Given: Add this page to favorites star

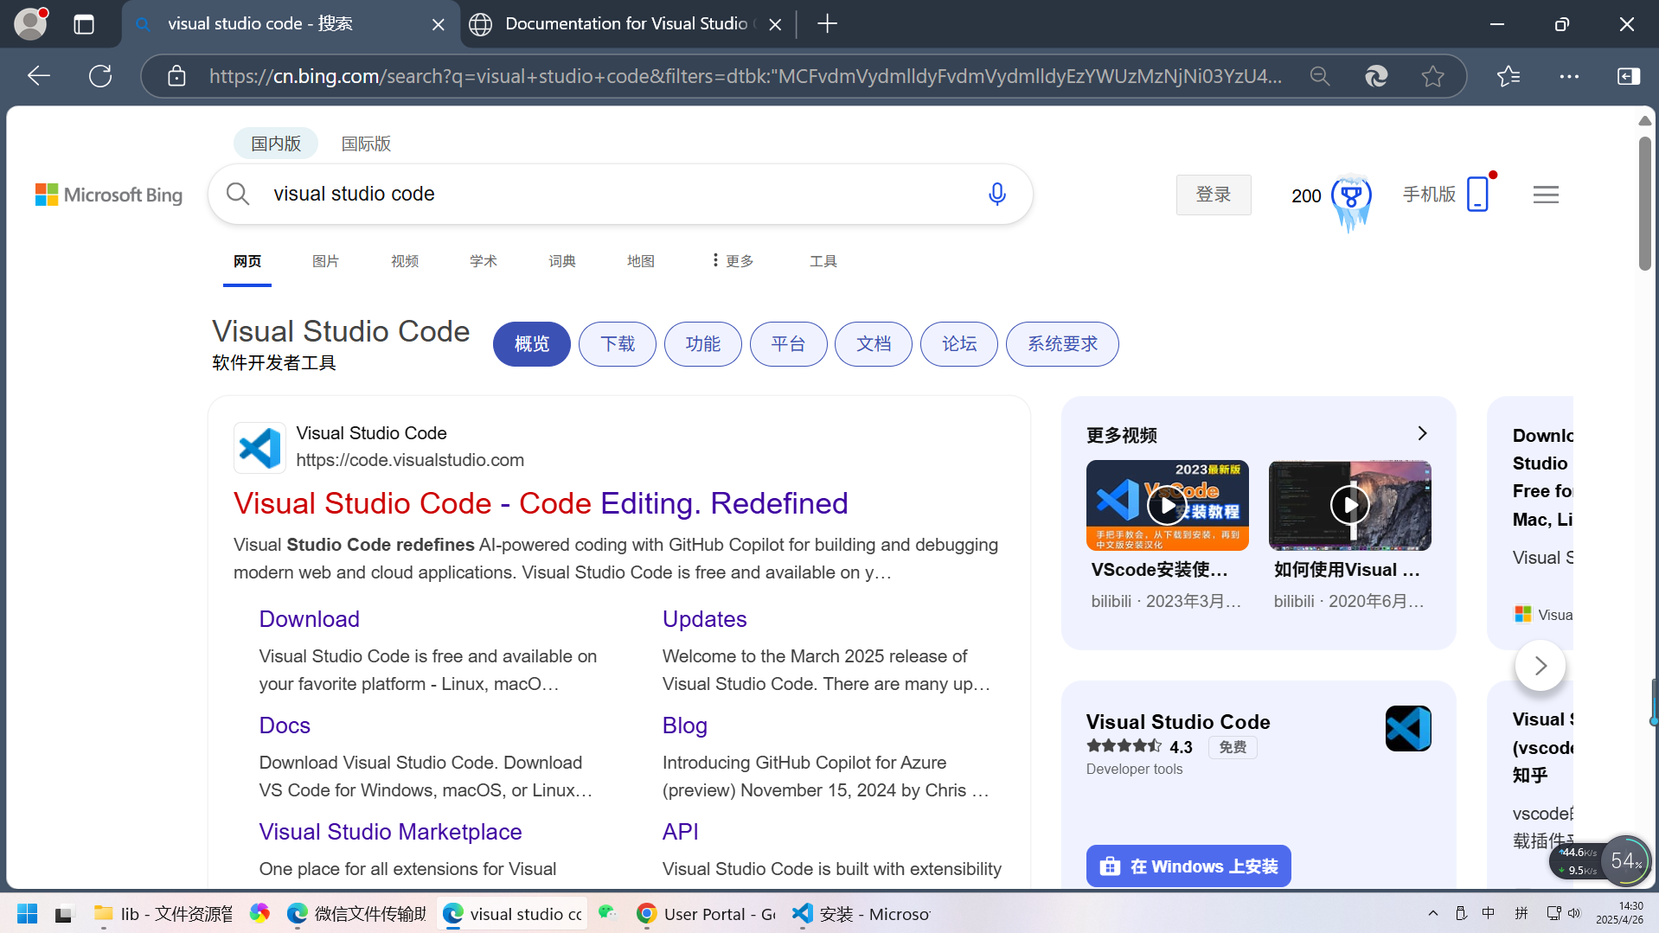Looking at the screenshot, I should click(1432, 76).
